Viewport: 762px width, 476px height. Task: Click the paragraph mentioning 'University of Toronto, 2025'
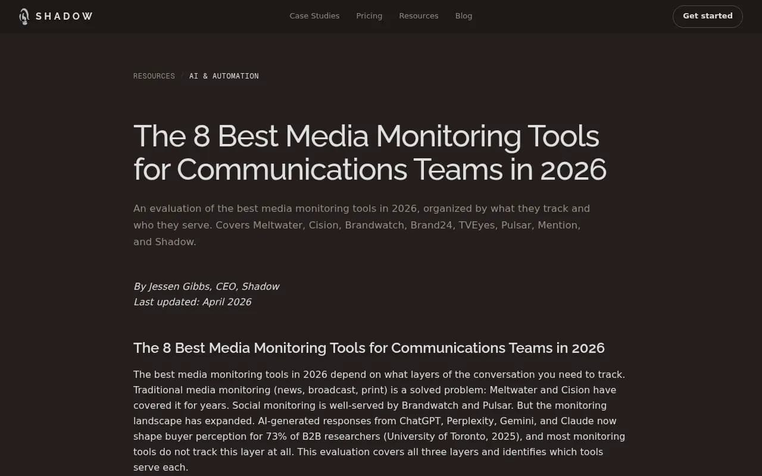click(379, 421)
